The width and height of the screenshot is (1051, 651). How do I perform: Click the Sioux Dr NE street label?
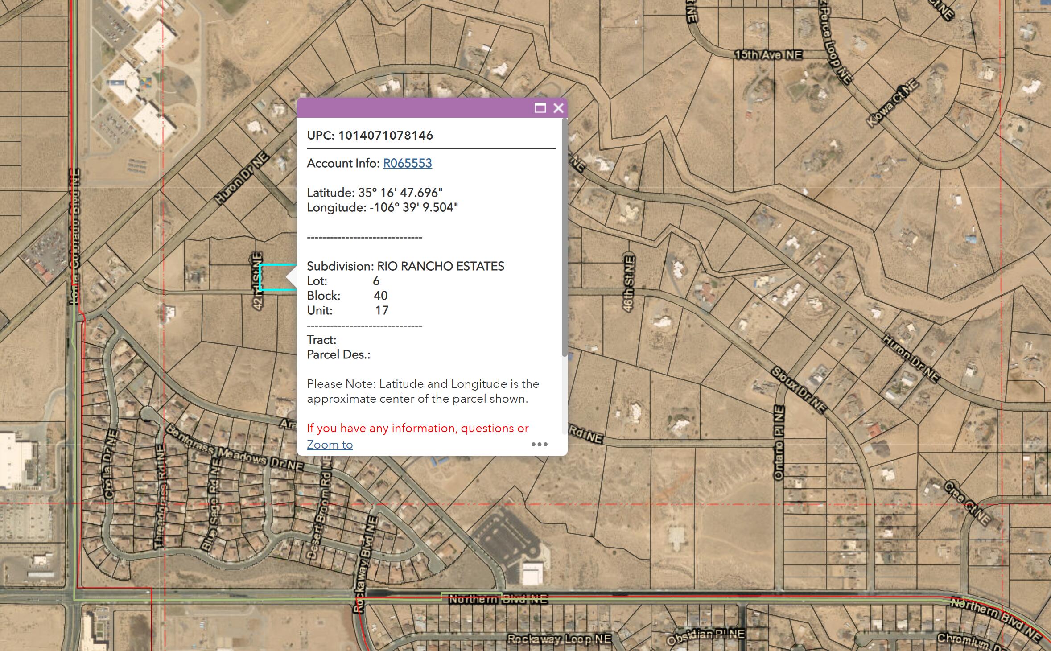coord(799,390)
